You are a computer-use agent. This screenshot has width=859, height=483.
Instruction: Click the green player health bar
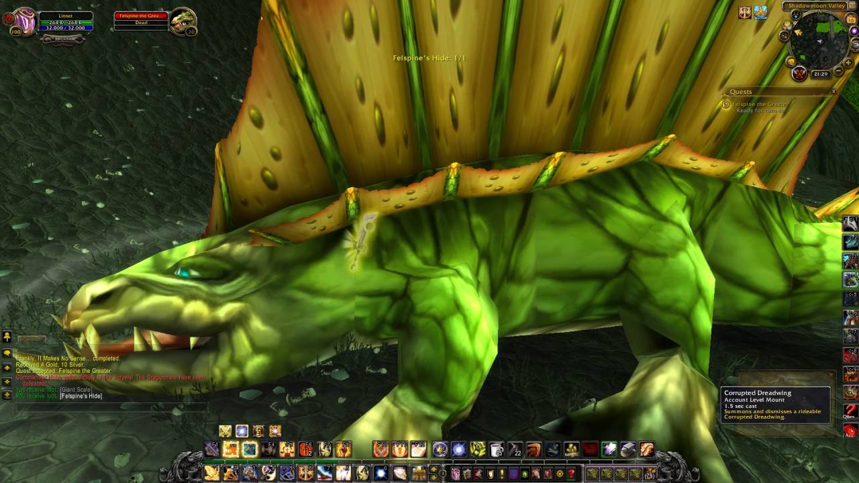[x=66, y=22]
